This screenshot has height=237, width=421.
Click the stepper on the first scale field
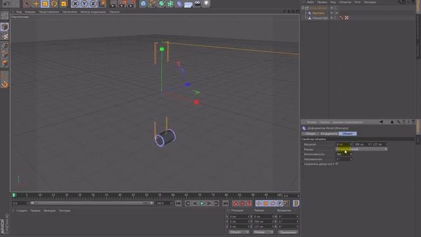click(351, 144)
